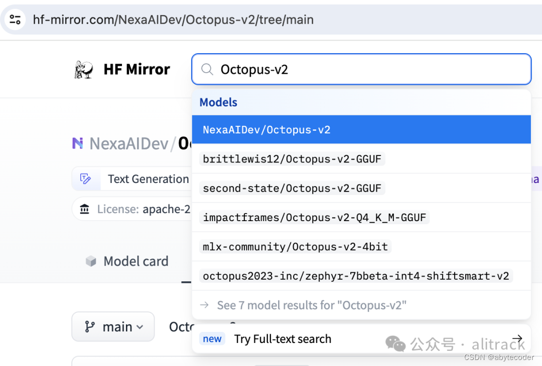Image resolution: width=542 pixels, height=366 pixels.
Task: Open the main branch dropdown
Action: 113,326
